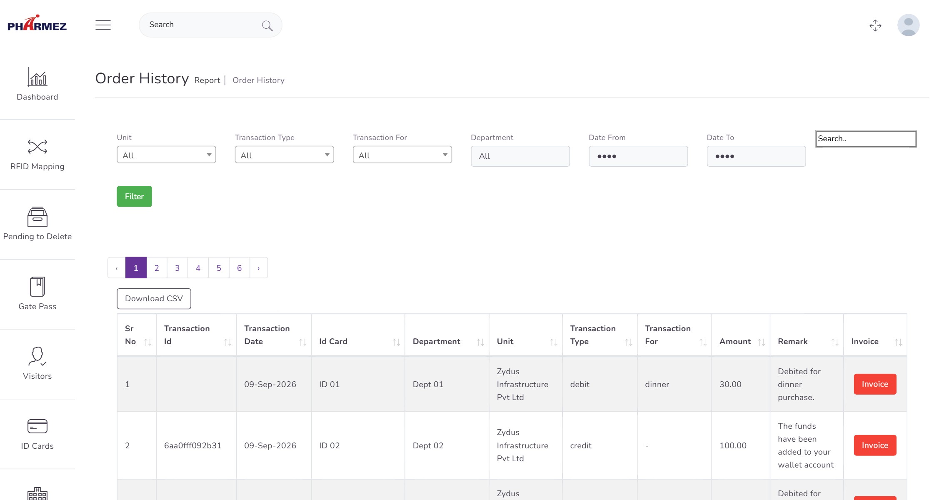The image size is (949, 500).
Task: Sort table by Sr No column
Action: click(147, 342)
